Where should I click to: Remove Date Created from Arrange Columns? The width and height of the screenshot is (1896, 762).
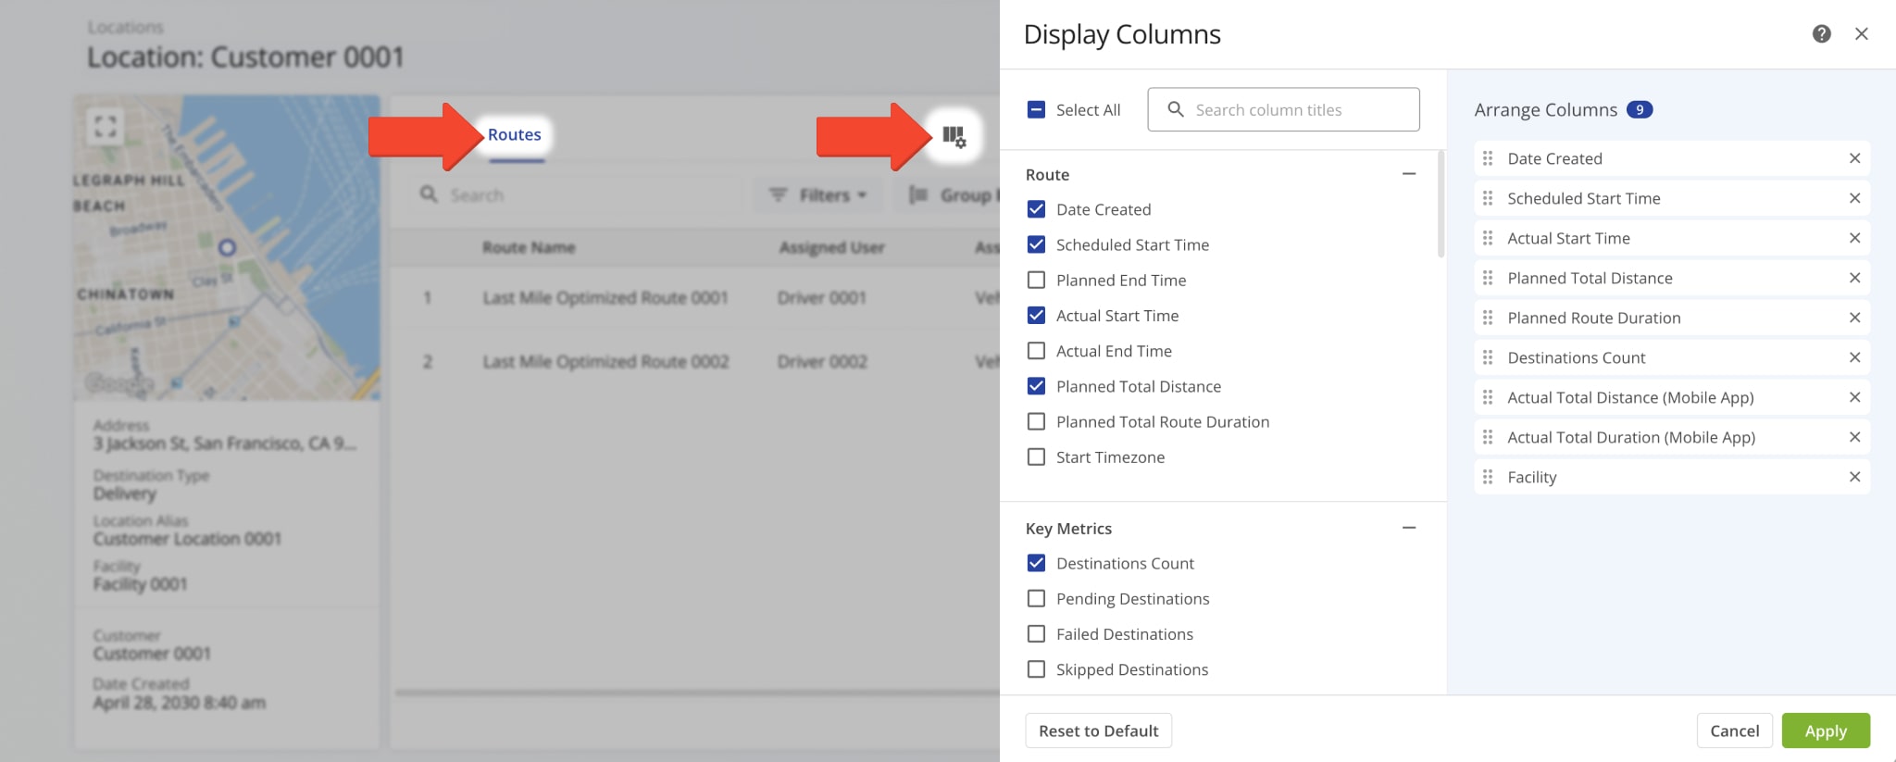point(1854,158)
